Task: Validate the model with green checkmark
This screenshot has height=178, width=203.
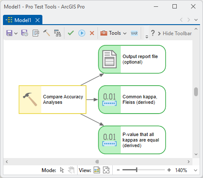Action: pyautogui.click(x=71, y=33)
